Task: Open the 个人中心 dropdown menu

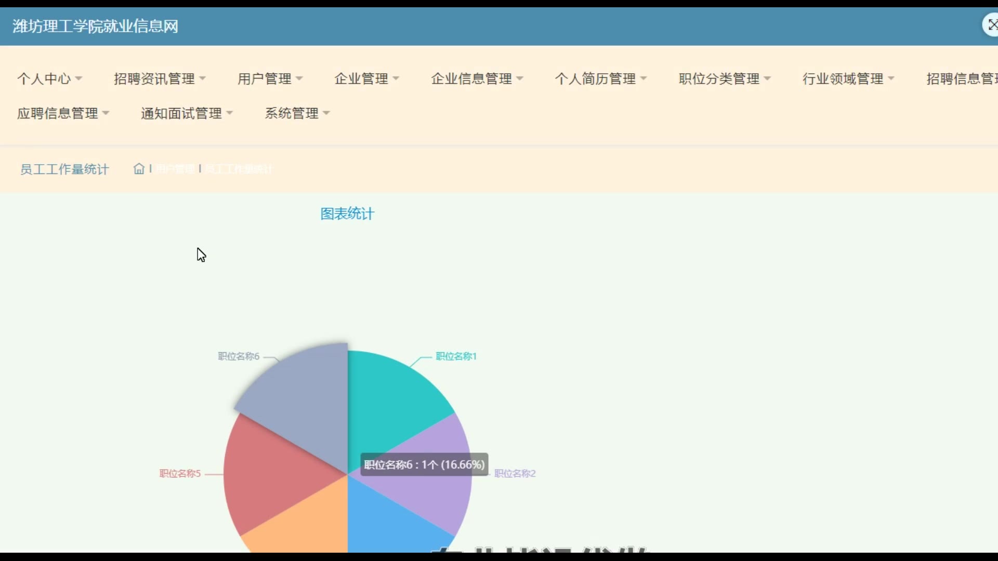Action: click(x=49, y=79)
